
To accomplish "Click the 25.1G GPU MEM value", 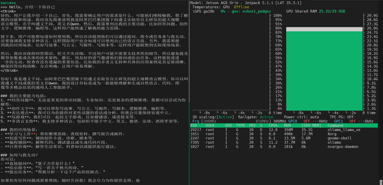I will tap(308, 130).
